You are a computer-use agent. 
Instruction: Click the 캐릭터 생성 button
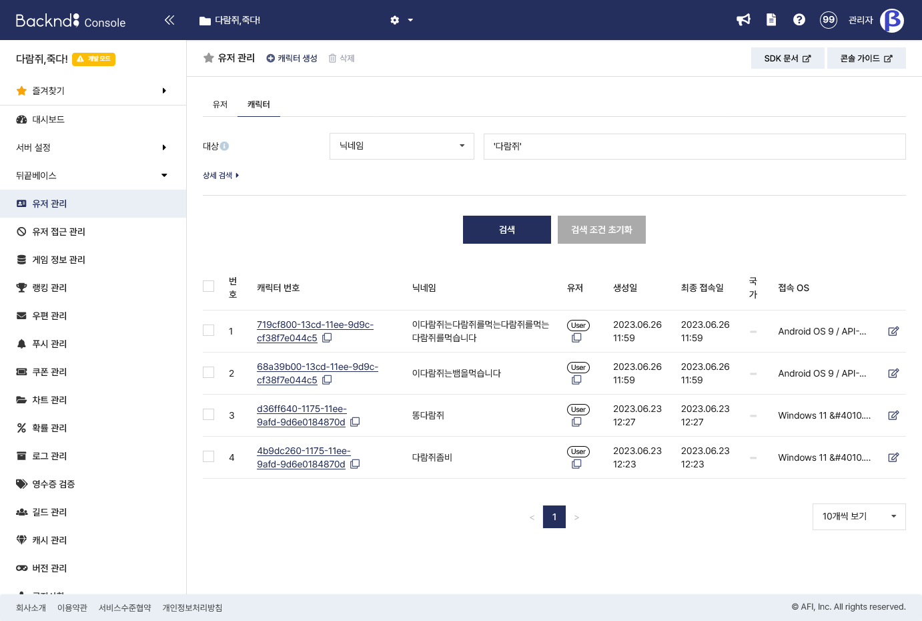point(292,58)
